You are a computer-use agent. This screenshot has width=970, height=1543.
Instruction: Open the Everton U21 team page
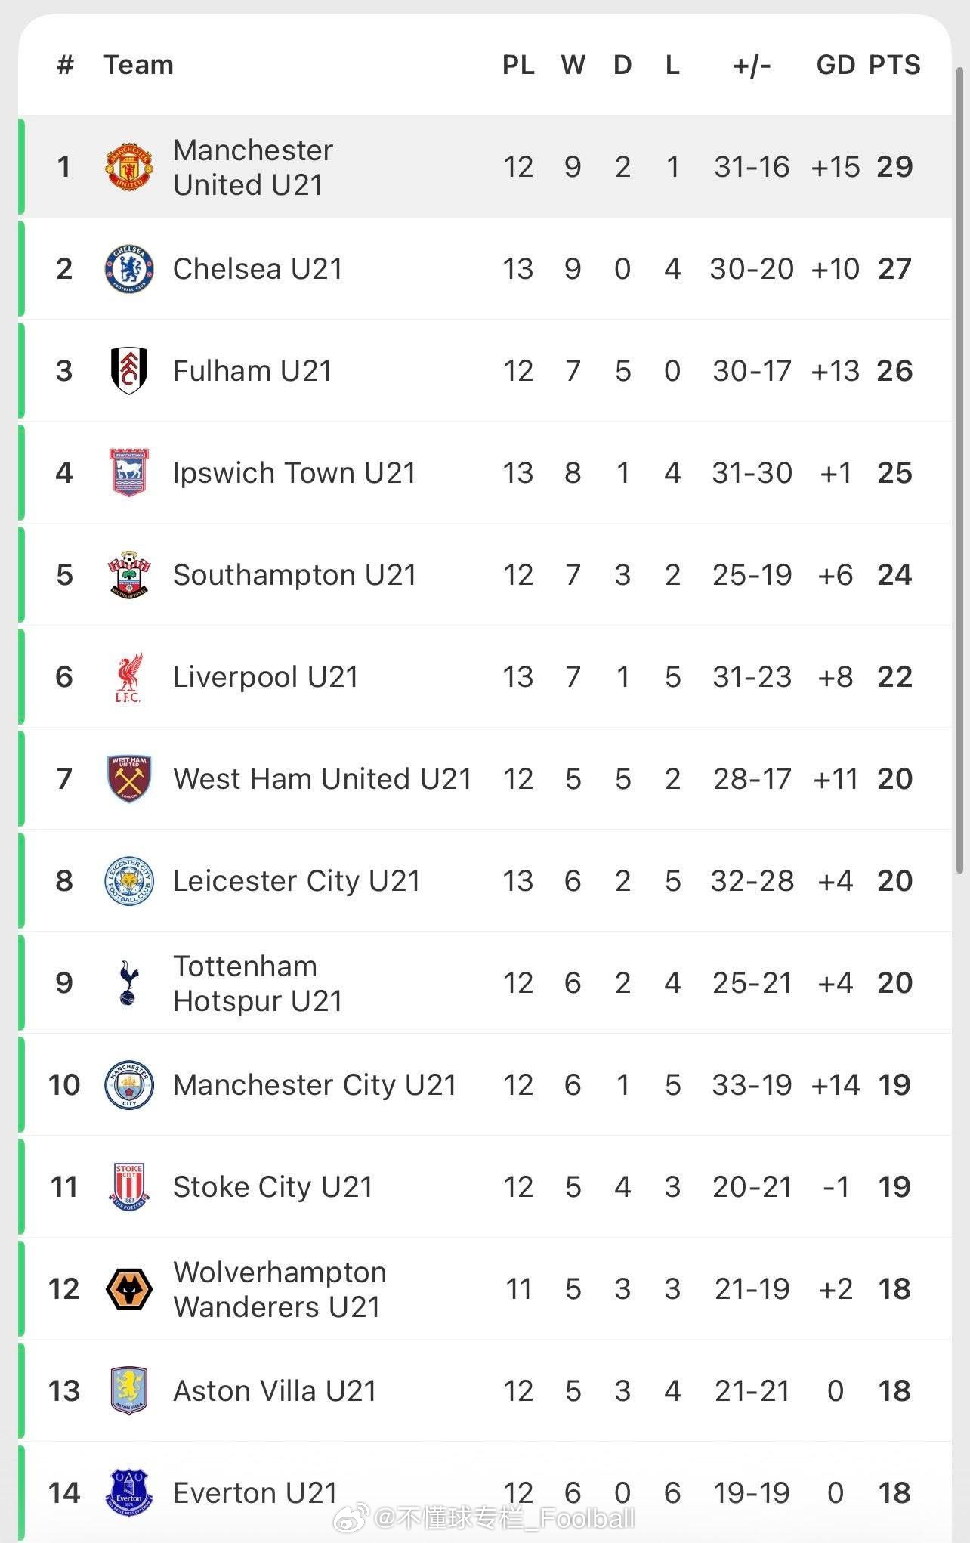tap(255, 1493)
